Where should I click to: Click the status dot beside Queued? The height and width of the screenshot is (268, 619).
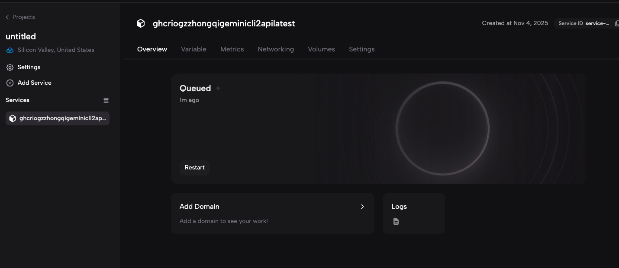coord(218,88)
